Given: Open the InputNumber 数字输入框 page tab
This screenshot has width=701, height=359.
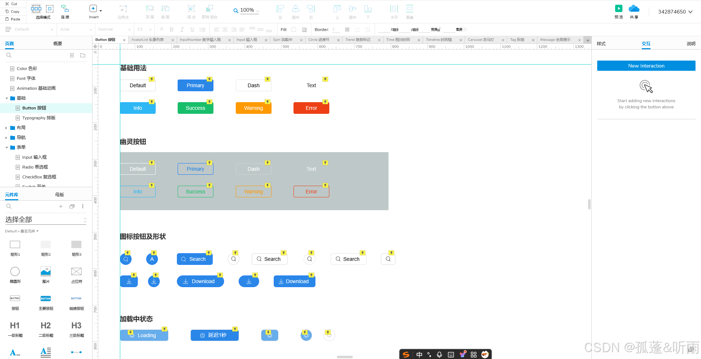Looking at the screenshot, I should (x=200, y=40).
